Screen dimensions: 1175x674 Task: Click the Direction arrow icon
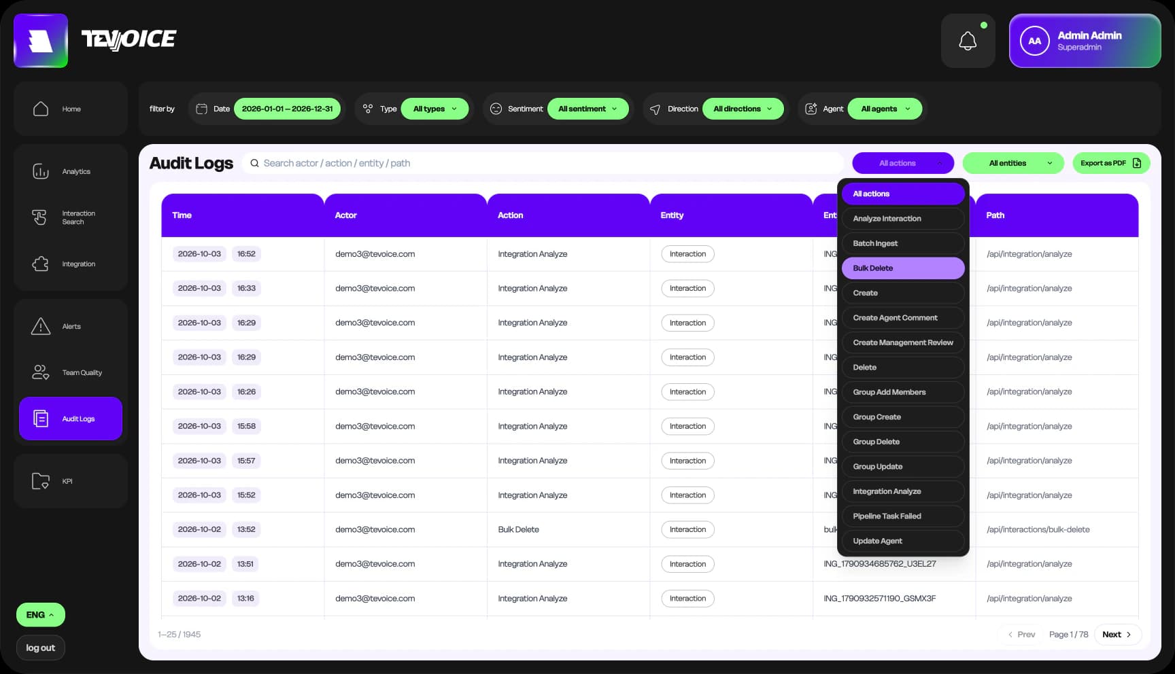[655, 109]
